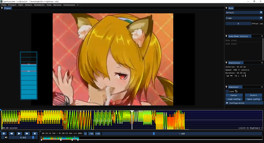The height and width of the screenshot is (143, 264).
Task: Open the Project menu
Action: 12,5
